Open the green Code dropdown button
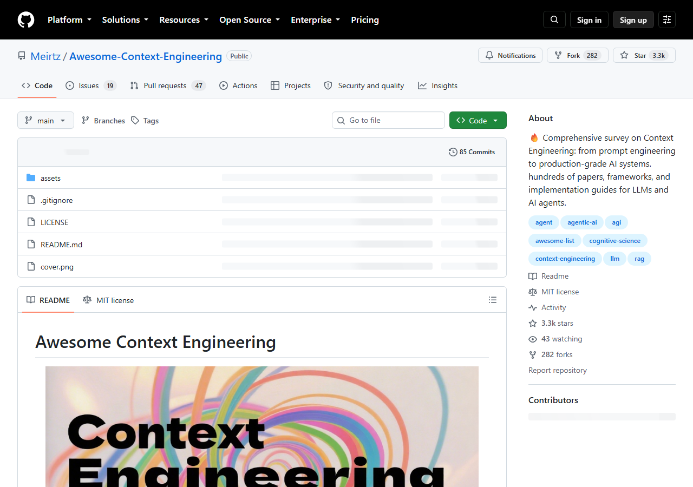 (478, 120)
